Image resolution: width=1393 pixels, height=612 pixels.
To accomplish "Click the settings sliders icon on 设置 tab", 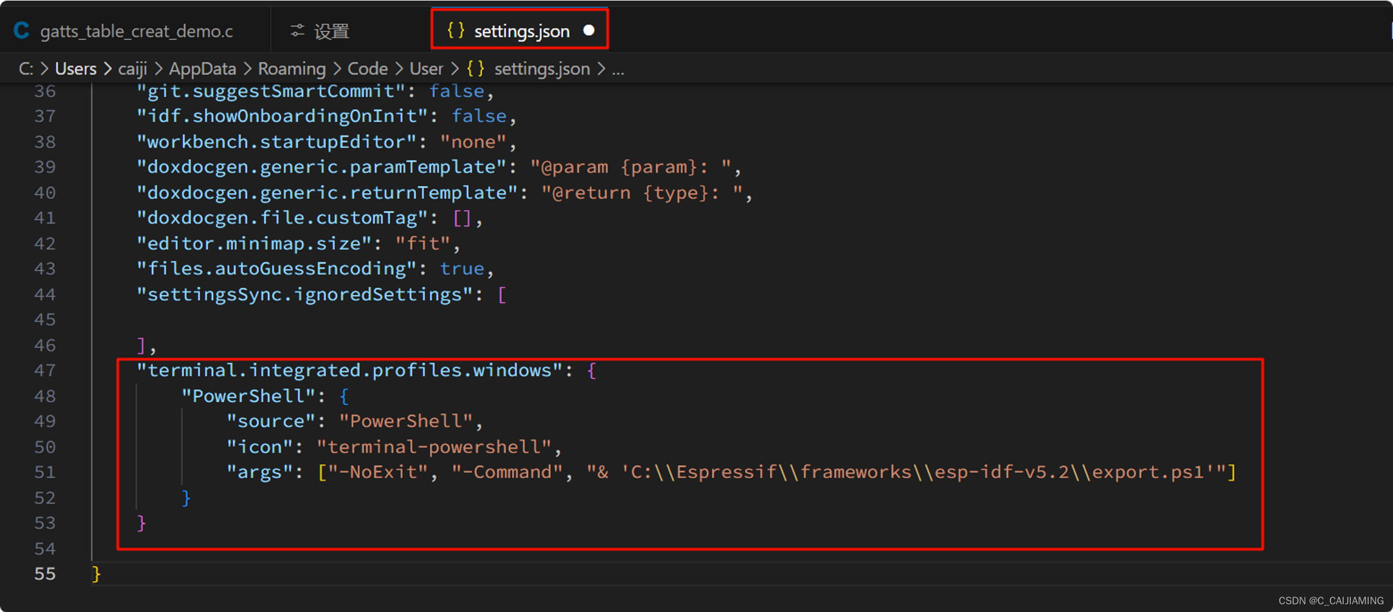I will pos(297,30).
